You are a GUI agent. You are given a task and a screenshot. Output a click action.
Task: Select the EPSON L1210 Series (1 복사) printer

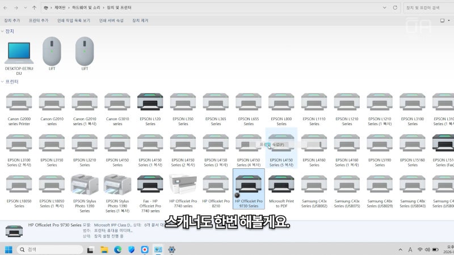tap(380, 109)
